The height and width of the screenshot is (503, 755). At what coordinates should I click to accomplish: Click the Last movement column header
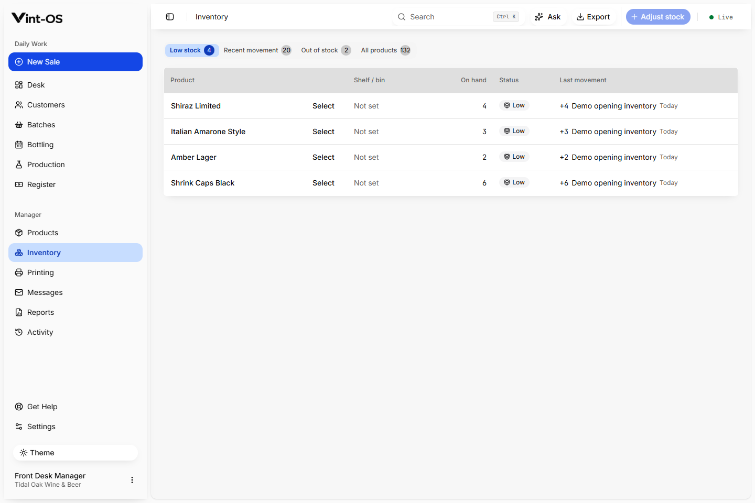(x=583, y=80)
